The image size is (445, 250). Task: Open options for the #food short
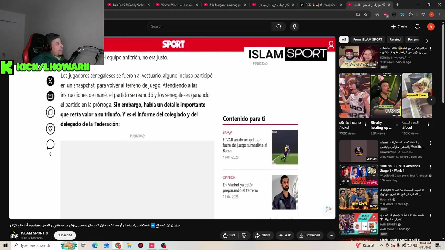pyautogui.click(x=428, y=124)
